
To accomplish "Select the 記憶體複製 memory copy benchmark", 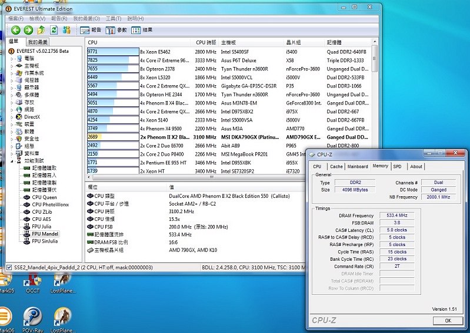I will (44, 183).
